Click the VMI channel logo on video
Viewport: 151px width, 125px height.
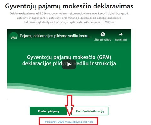pos(13,36)
